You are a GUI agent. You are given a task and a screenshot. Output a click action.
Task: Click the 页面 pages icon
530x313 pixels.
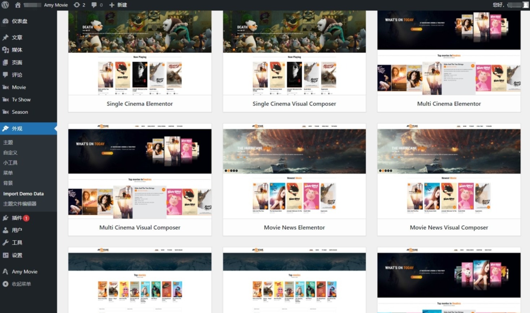point(5,62)
